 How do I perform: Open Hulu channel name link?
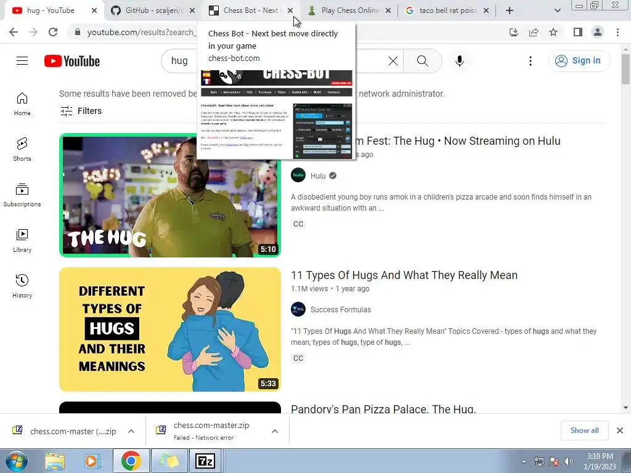coord(318,176)
